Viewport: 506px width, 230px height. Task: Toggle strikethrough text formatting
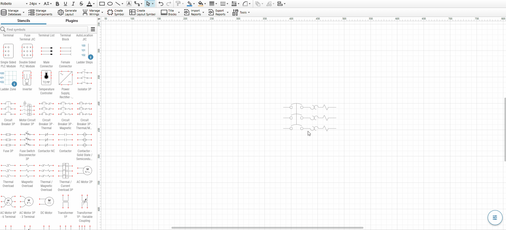[x=81, y=4]
